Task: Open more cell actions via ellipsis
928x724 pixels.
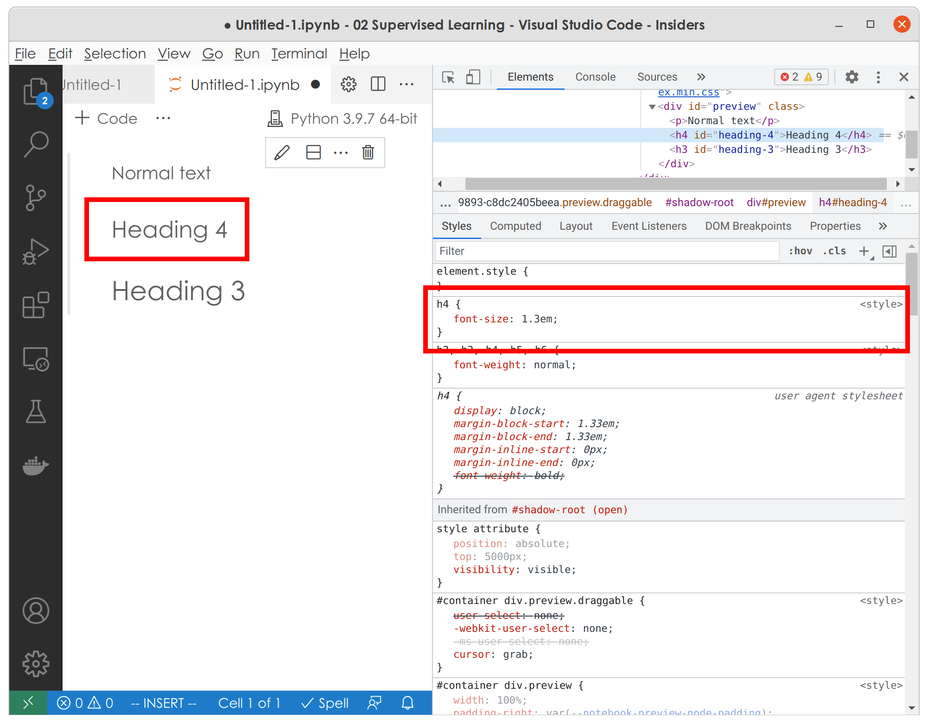Action: click(341, 153)
